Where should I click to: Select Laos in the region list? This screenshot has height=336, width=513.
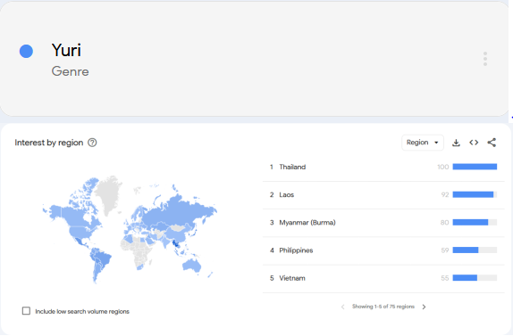[x=383, y=195]
